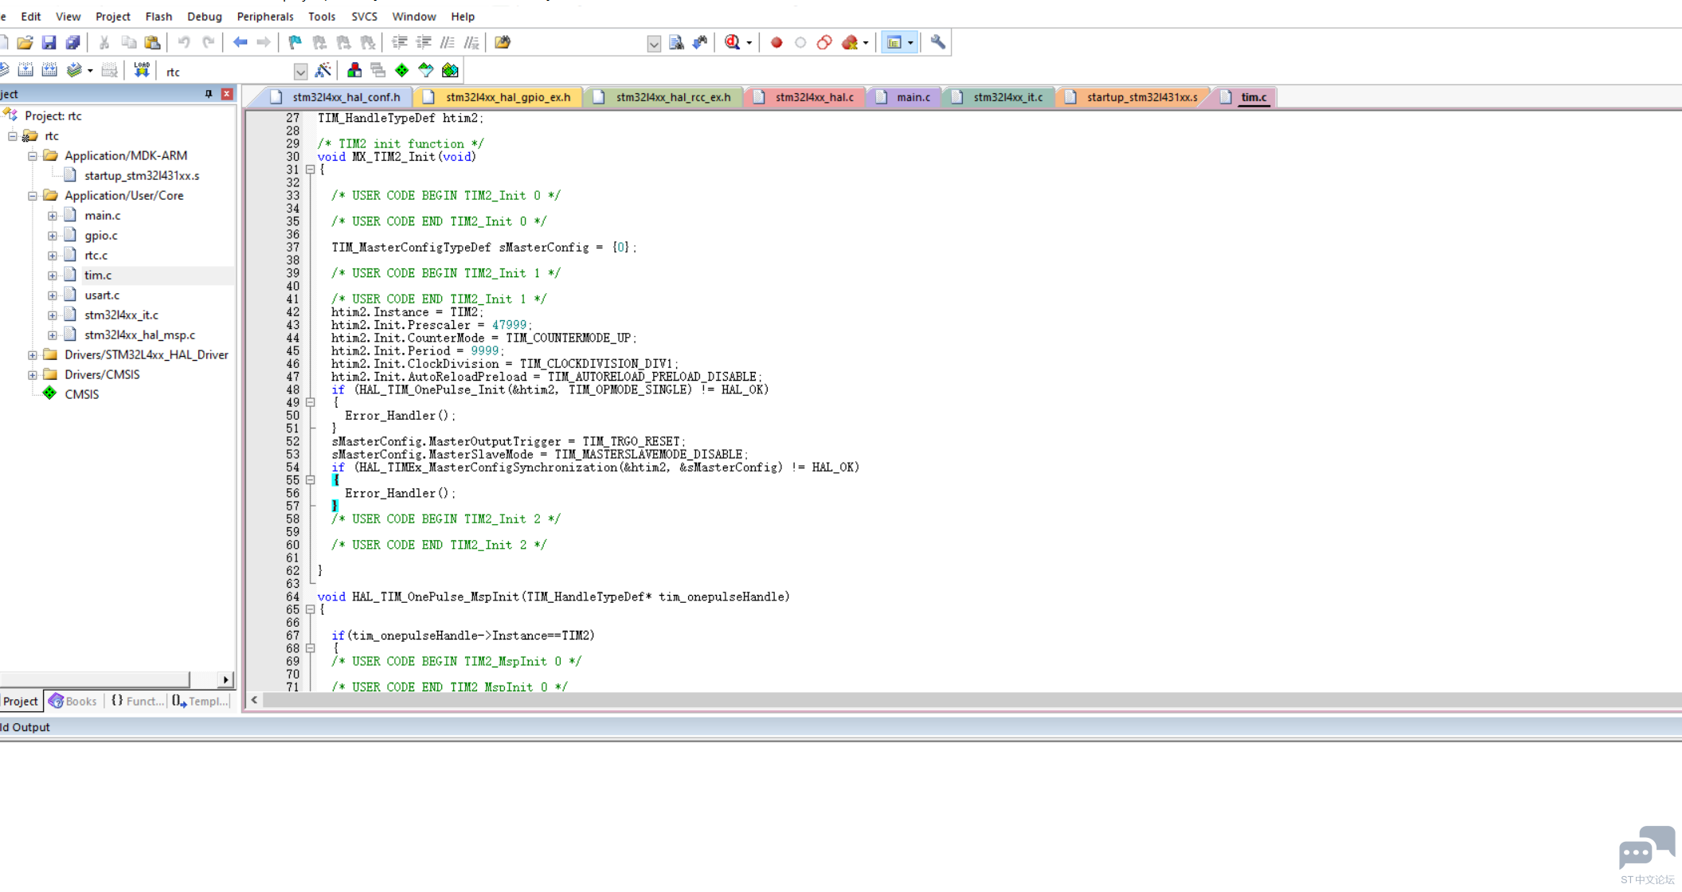This screenshot has height=892, width=1682.
Task: Disable all breakpoints icon
Action: tap(824, 42)
